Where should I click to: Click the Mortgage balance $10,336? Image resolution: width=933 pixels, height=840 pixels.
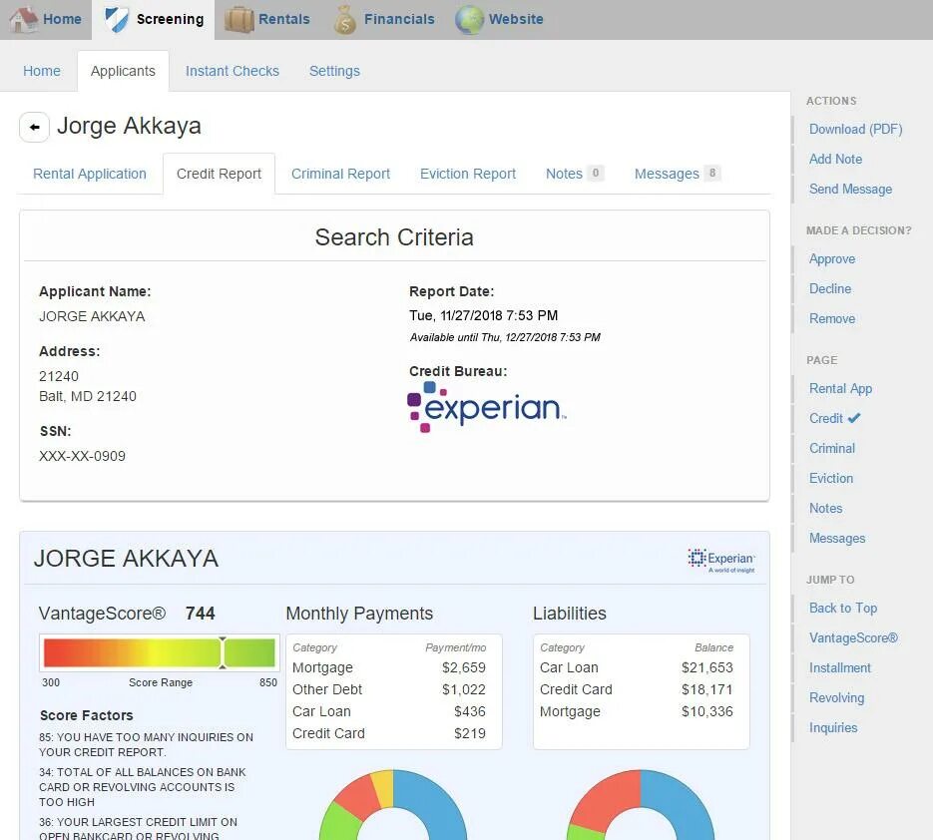707,711
